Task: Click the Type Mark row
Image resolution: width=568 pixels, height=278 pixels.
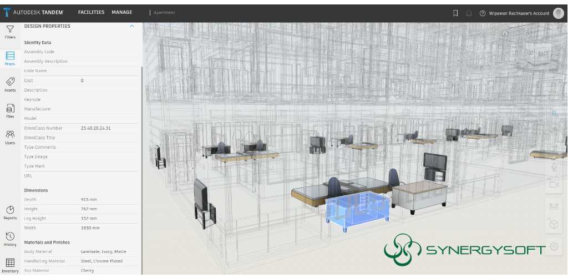Action: pyautogui.click(x=81, y=166)
